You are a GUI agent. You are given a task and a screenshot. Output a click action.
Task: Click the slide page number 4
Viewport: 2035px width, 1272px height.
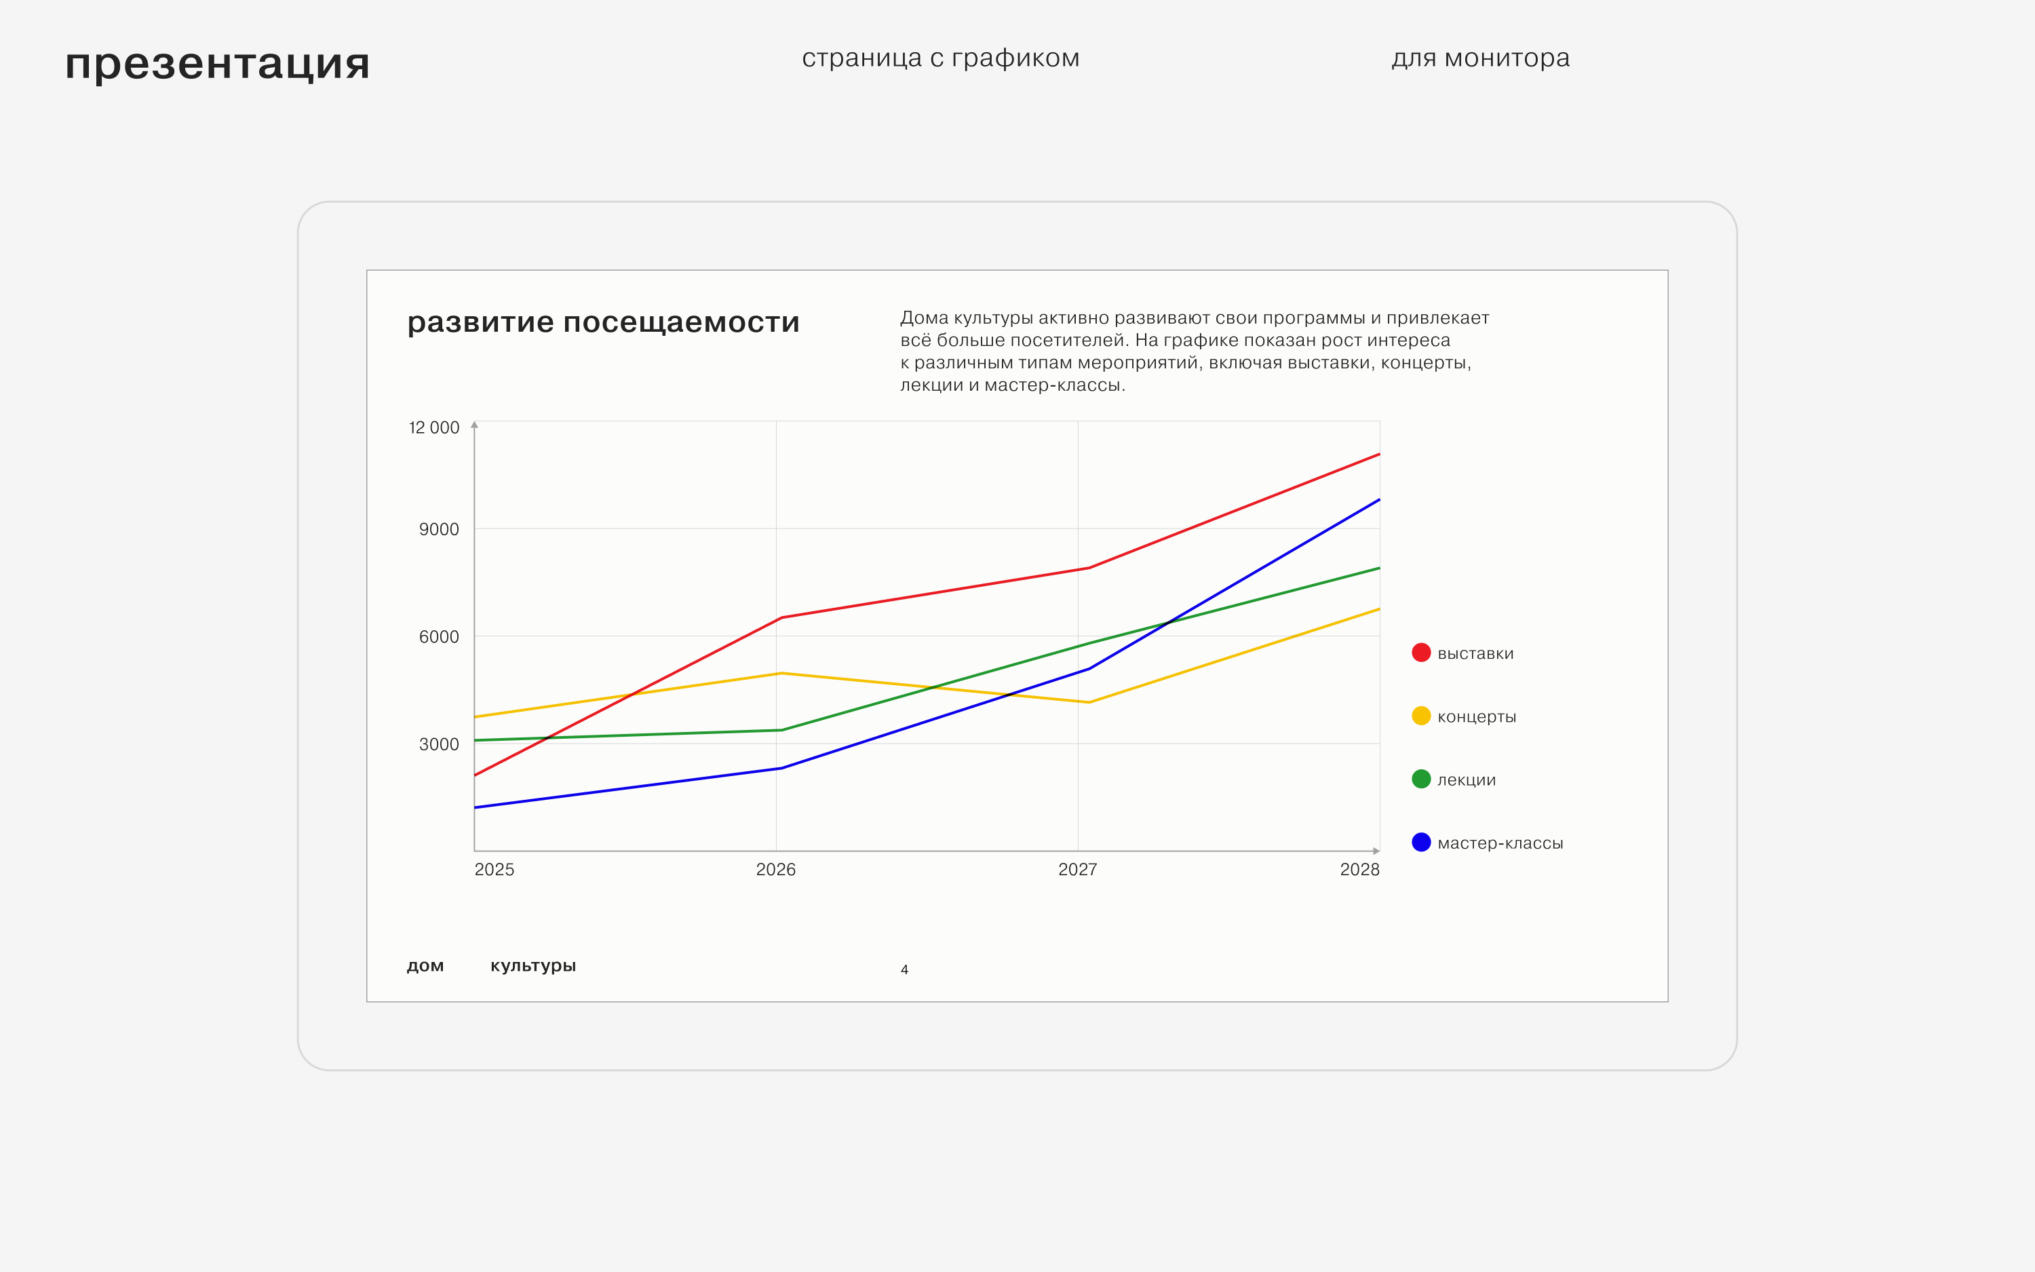point(904,970)
